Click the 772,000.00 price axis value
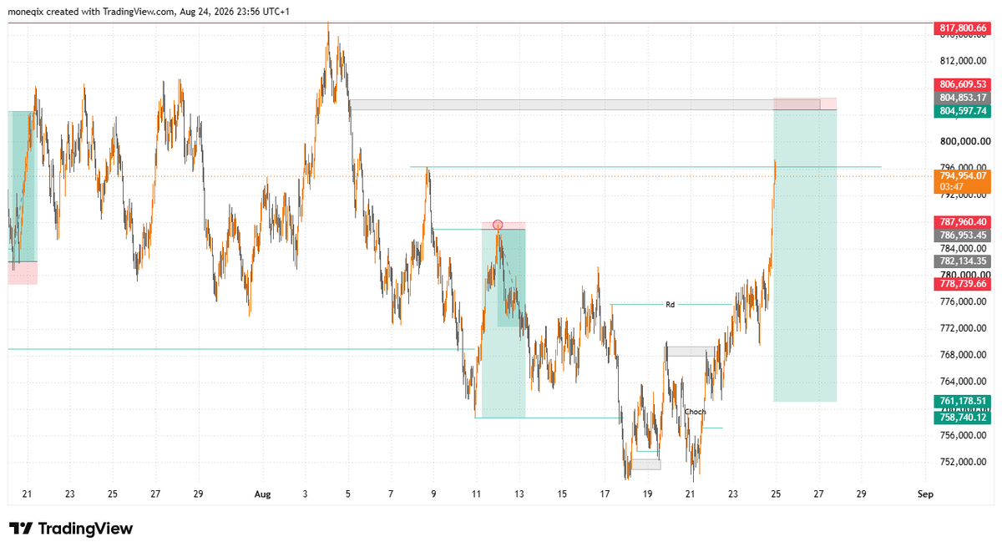 point(965,328)
